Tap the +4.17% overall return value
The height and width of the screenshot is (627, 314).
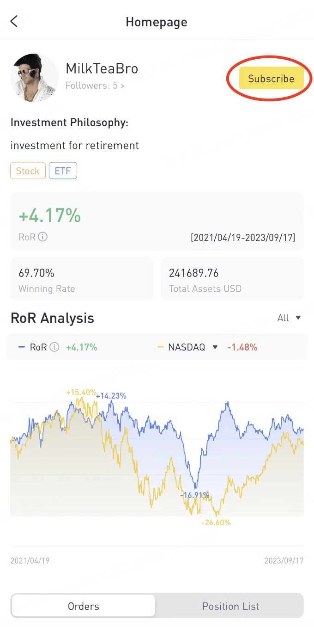(49, 215)
